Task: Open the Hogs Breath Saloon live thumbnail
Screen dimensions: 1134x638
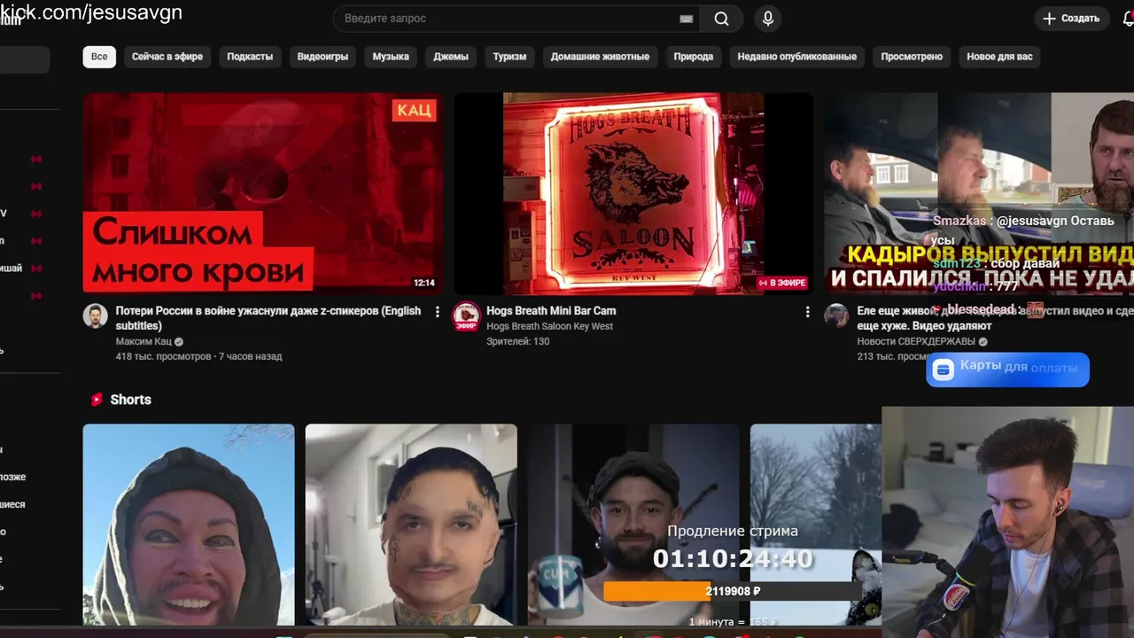Action: (633, 193)
